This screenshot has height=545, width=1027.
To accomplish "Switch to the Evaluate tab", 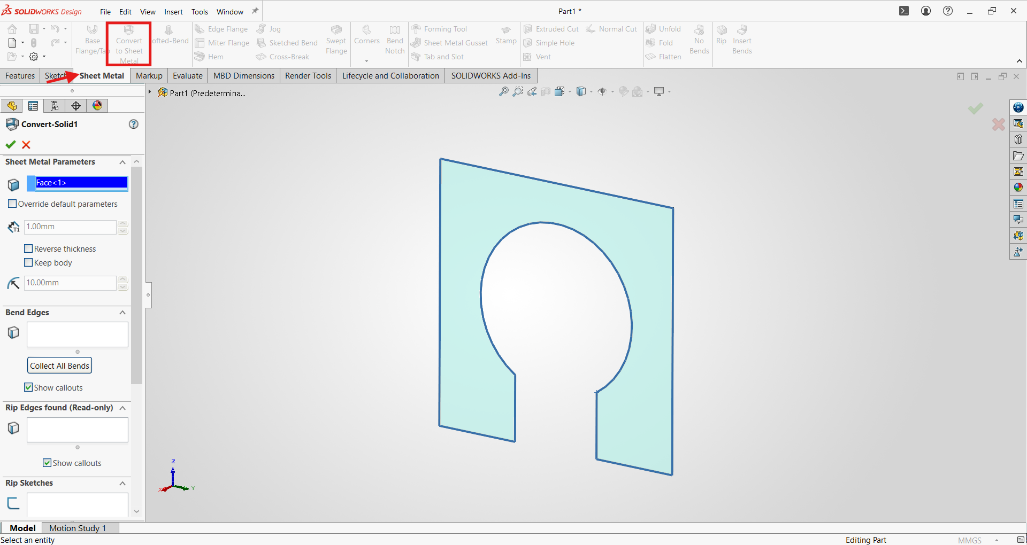I will click(x=188, y=76).
